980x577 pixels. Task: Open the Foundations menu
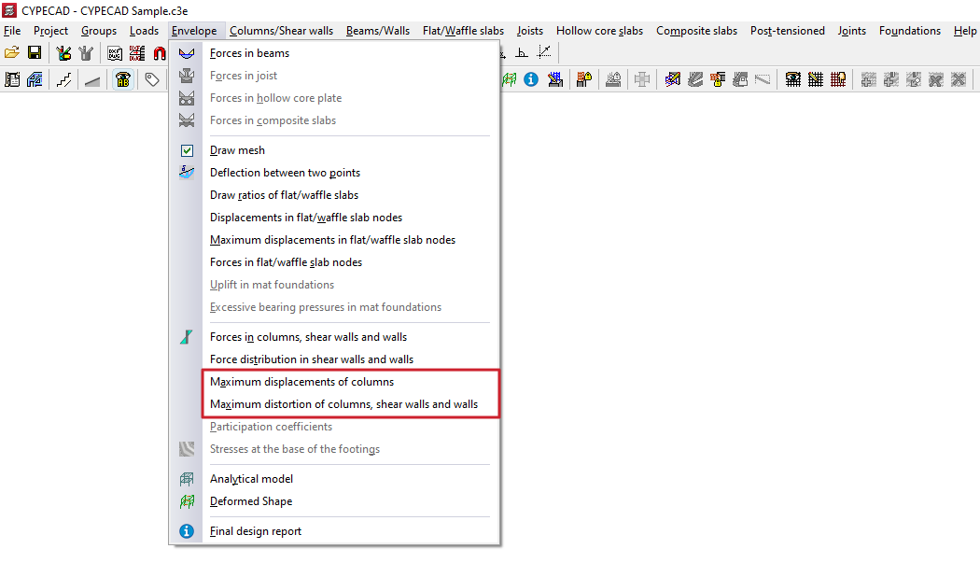[x=909, y=31]
